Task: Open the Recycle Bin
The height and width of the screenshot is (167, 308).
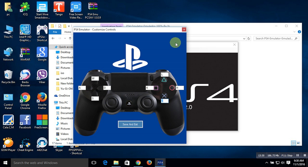Action: [x=8, y=76]
